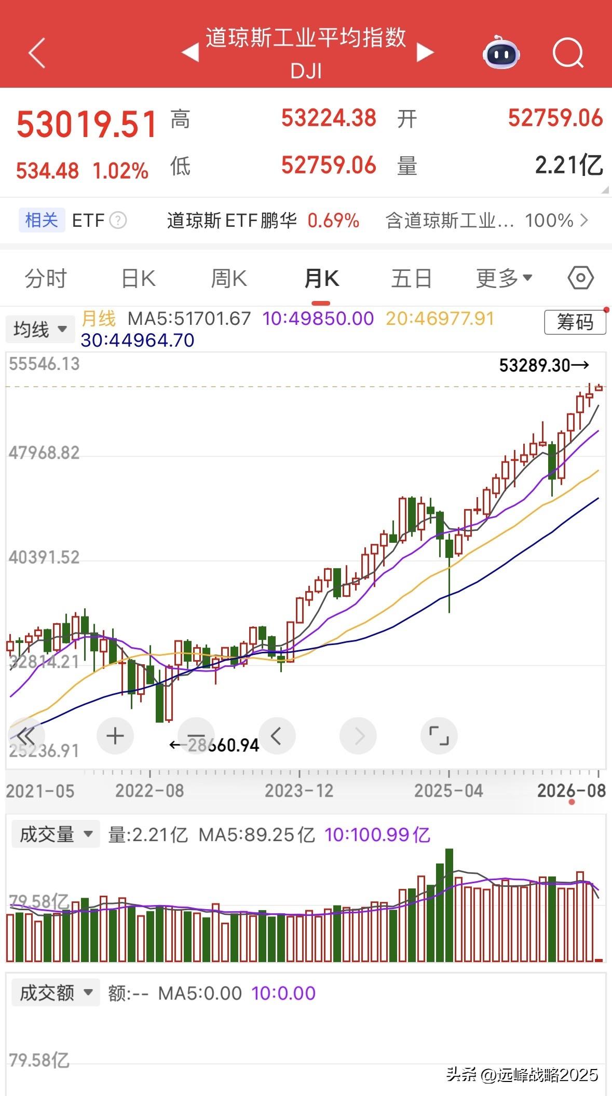Open the robot assistant icon

tap(501, 52)
